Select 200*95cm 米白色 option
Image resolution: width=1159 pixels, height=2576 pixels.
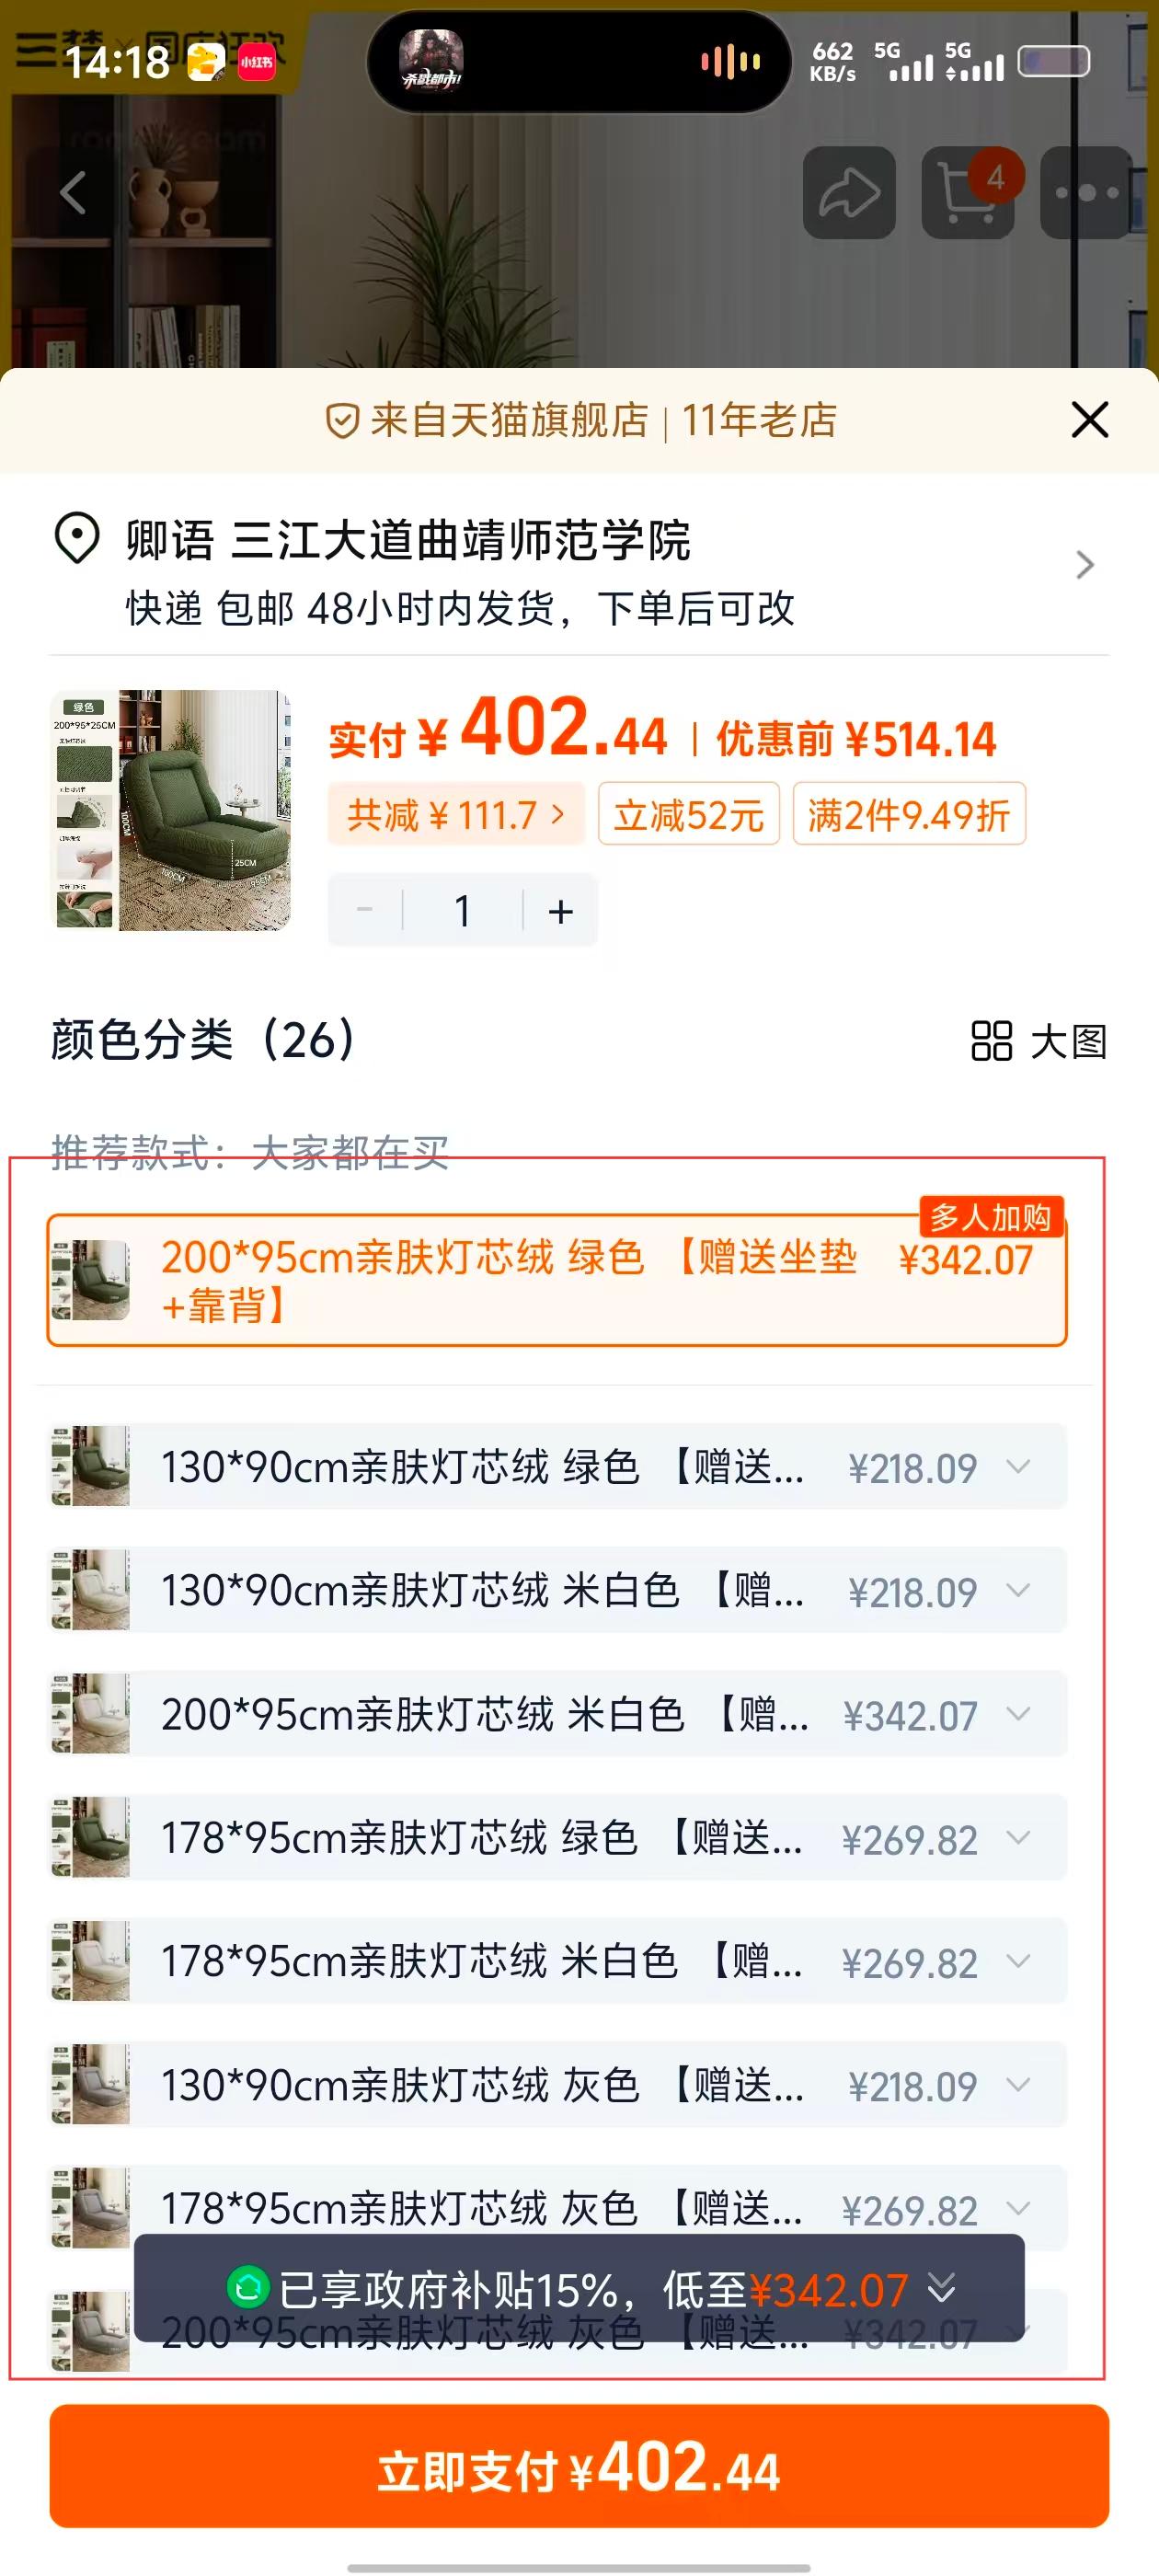coord(558,1714)
